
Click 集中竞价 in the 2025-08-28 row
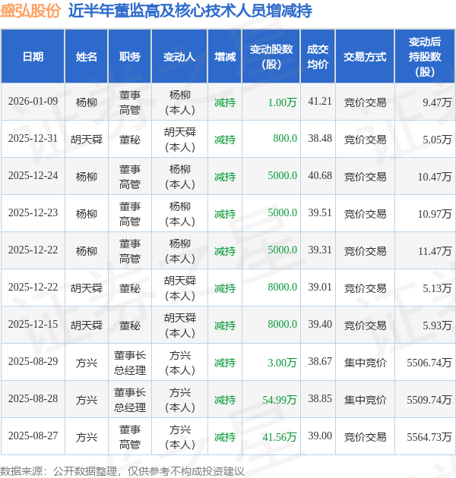coord(365,400)
